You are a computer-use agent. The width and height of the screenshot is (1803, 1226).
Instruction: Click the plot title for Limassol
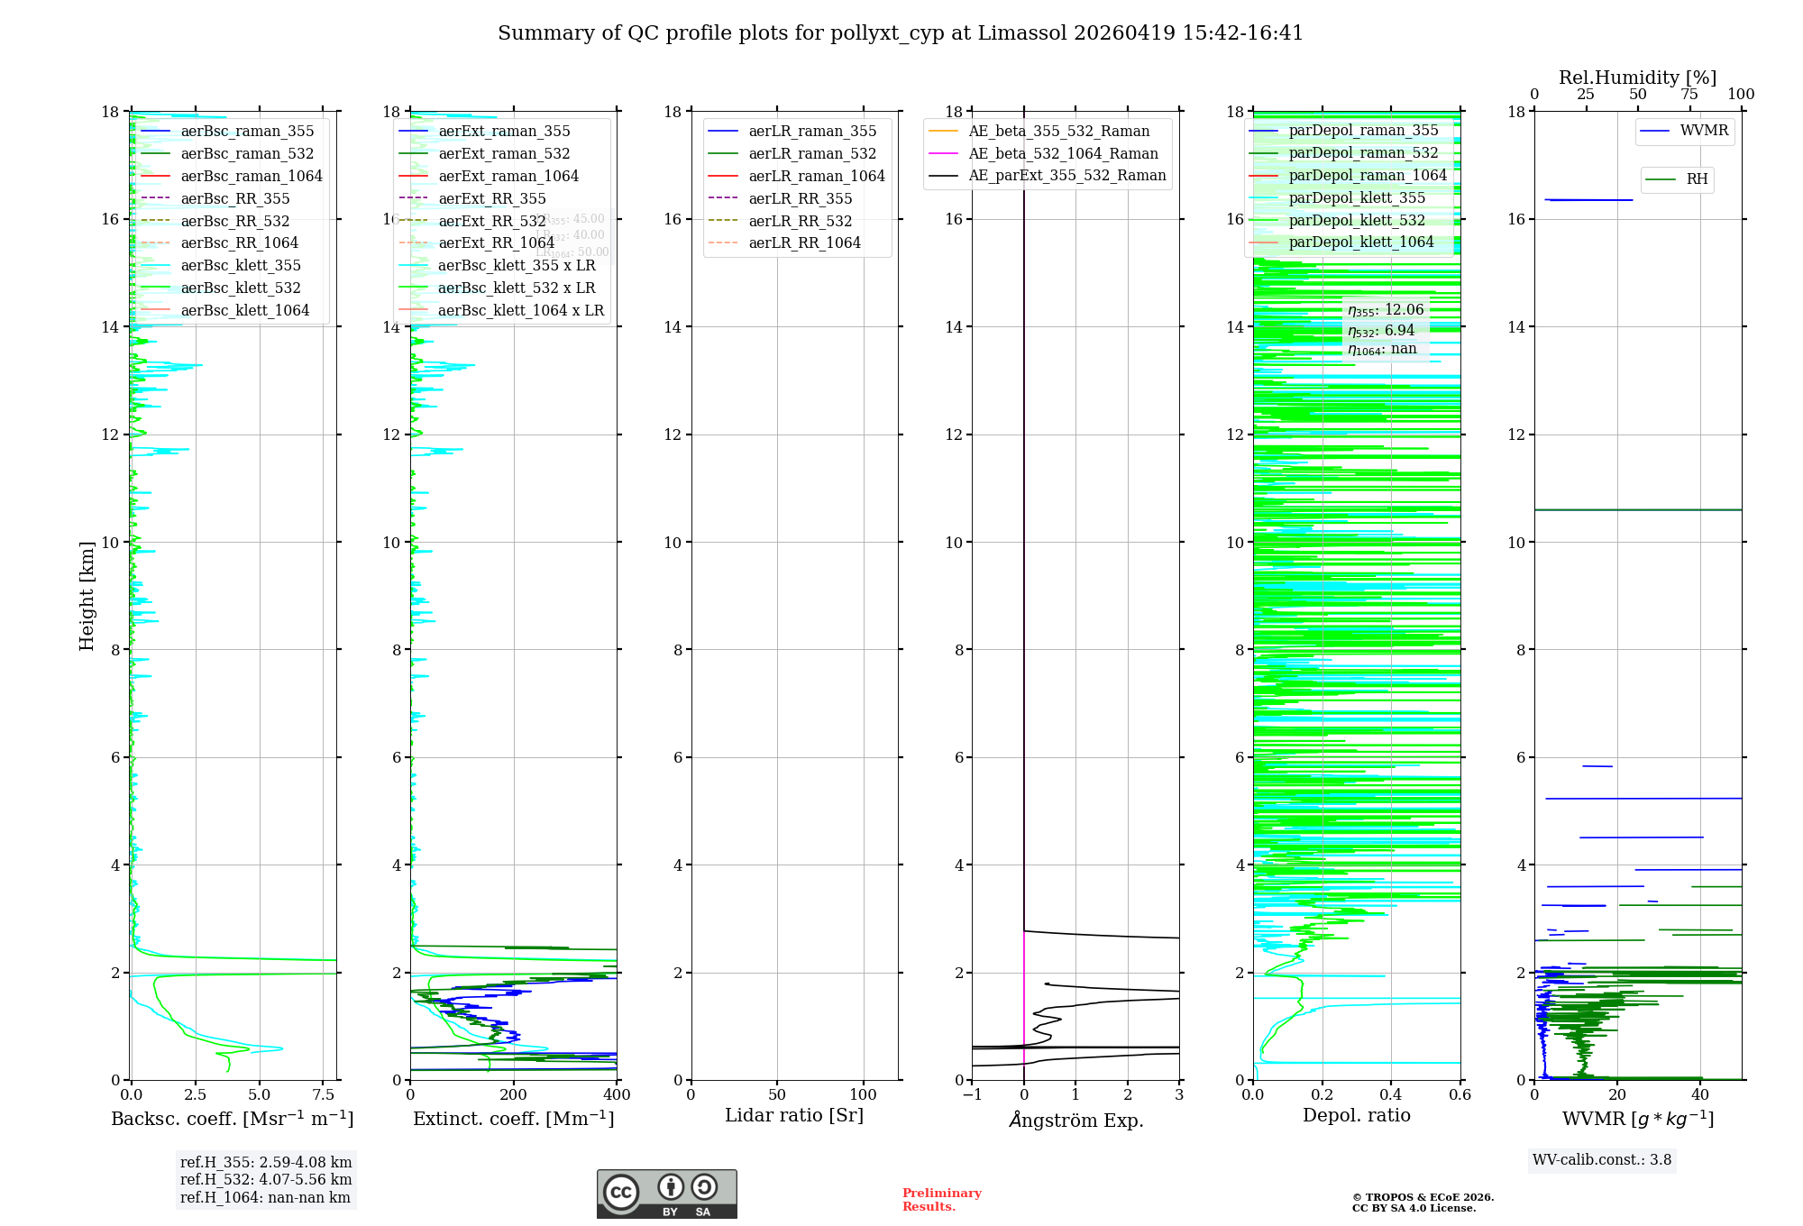(900, 33)
